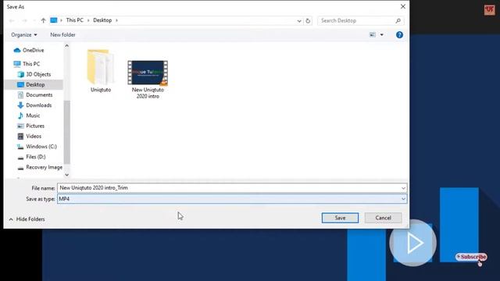Click the navigation pane scrollbar thumb
The image size is (500, 281).
pos(66,132)
